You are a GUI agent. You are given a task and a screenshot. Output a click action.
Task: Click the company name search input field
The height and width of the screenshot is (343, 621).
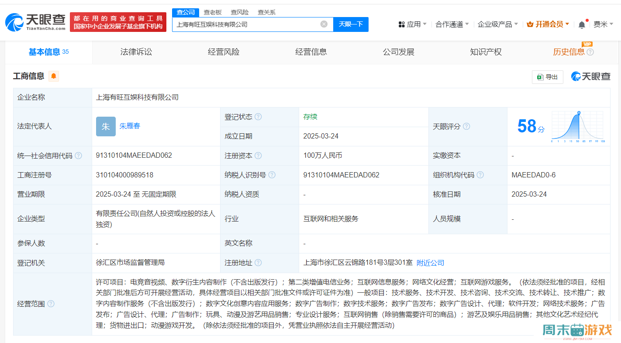pyautogui.click(x=247, y=24)
